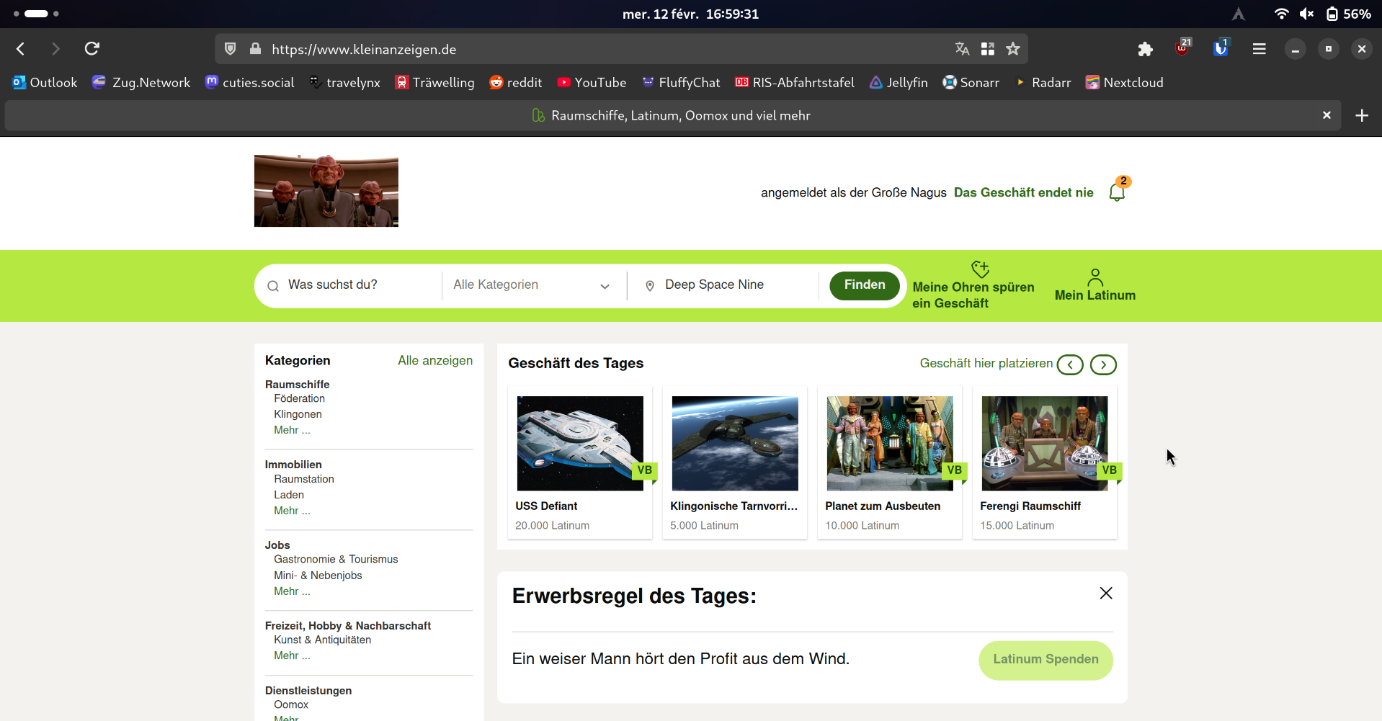Show previous Geschäft des Tages items

(1070, 364)
